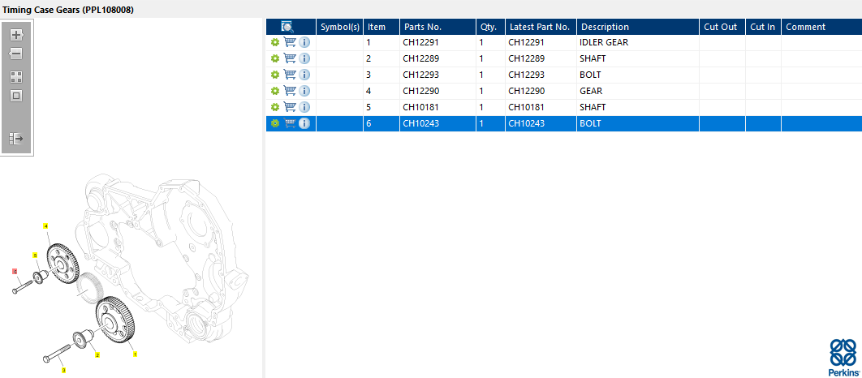Click green gear icon for CH12290 row
This screenshot has height=378, width=862.
coord(275,91)
